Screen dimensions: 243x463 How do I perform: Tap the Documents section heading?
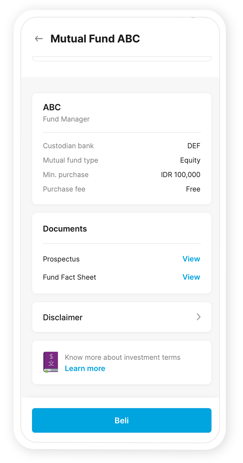(x=65, y=229)
